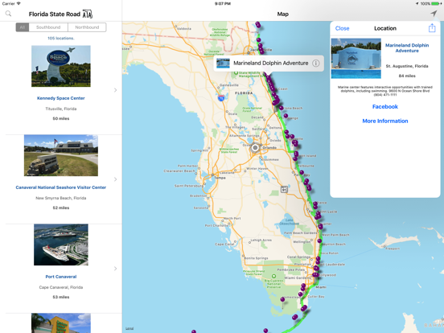Select the All filter segment
The height and width of the screenshot is (333, 444).
pos(23,27)
